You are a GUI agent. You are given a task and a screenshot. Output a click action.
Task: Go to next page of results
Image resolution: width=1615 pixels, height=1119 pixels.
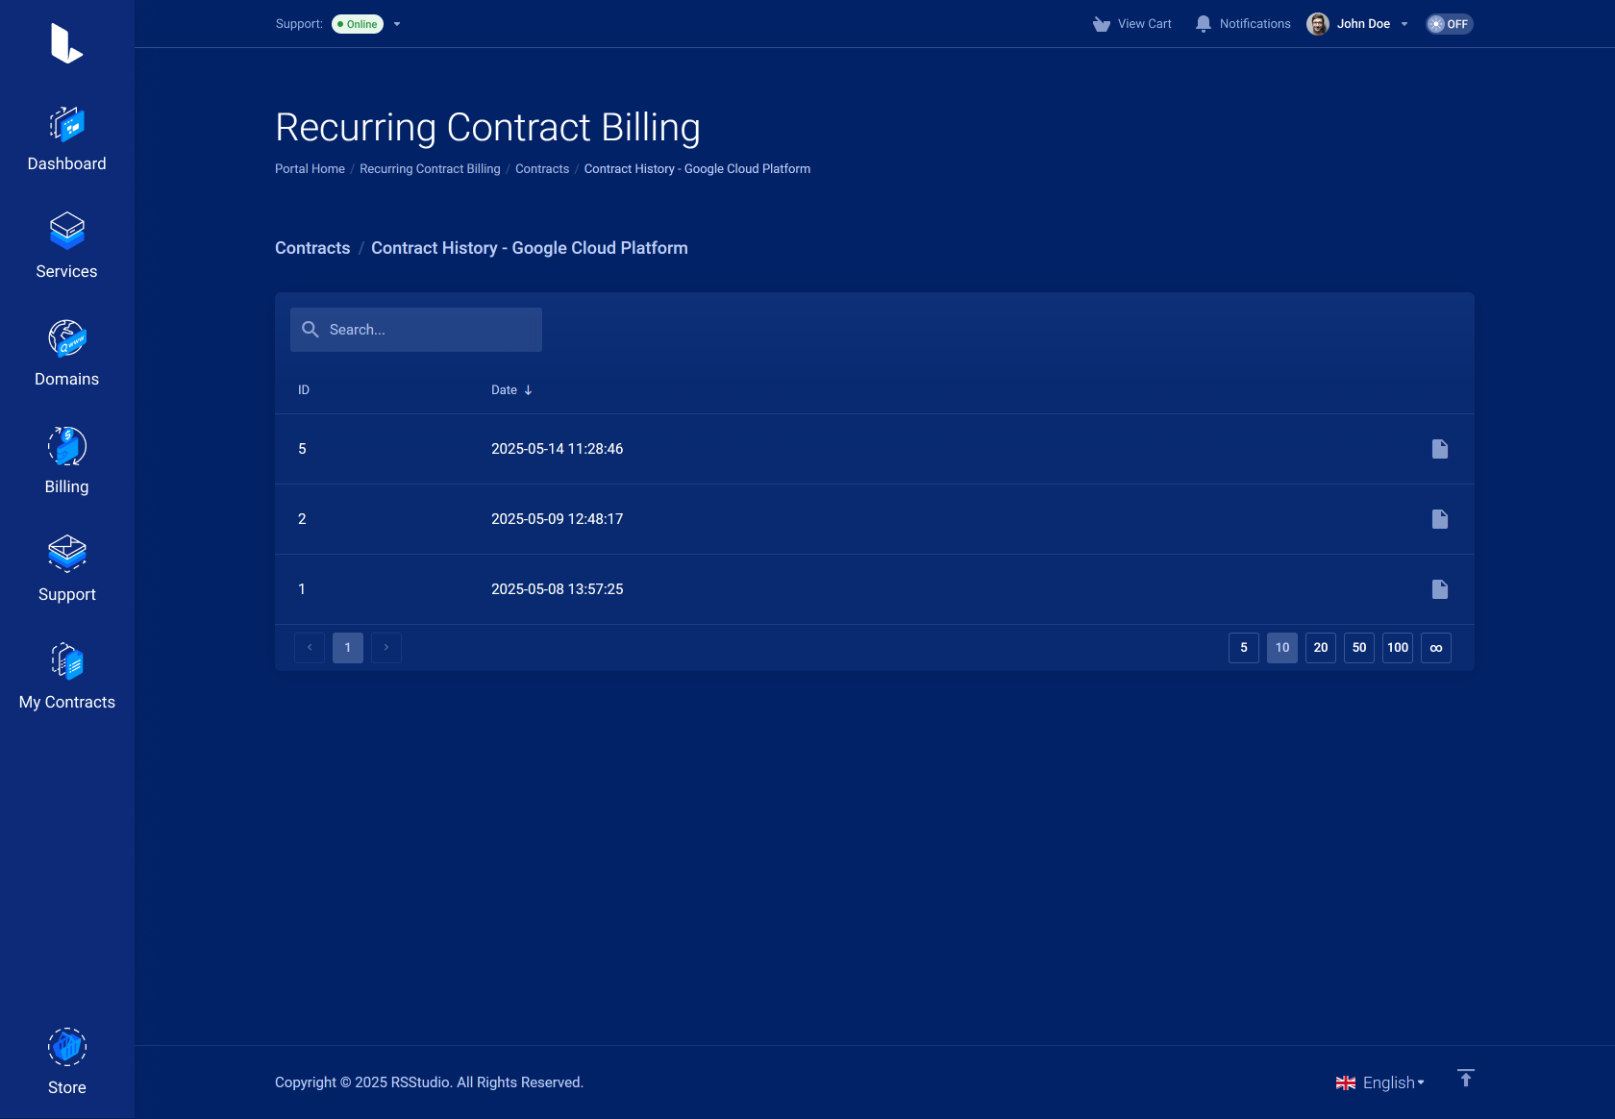(386, 648)
